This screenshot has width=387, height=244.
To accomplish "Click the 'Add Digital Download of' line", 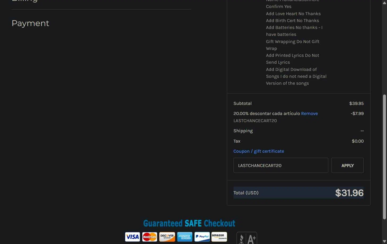I will pyautogui.click(x=291, y=69).
